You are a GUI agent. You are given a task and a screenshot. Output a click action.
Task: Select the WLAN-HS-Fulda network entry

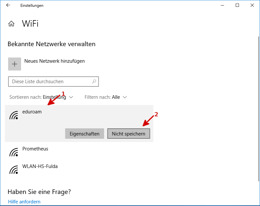40,166
